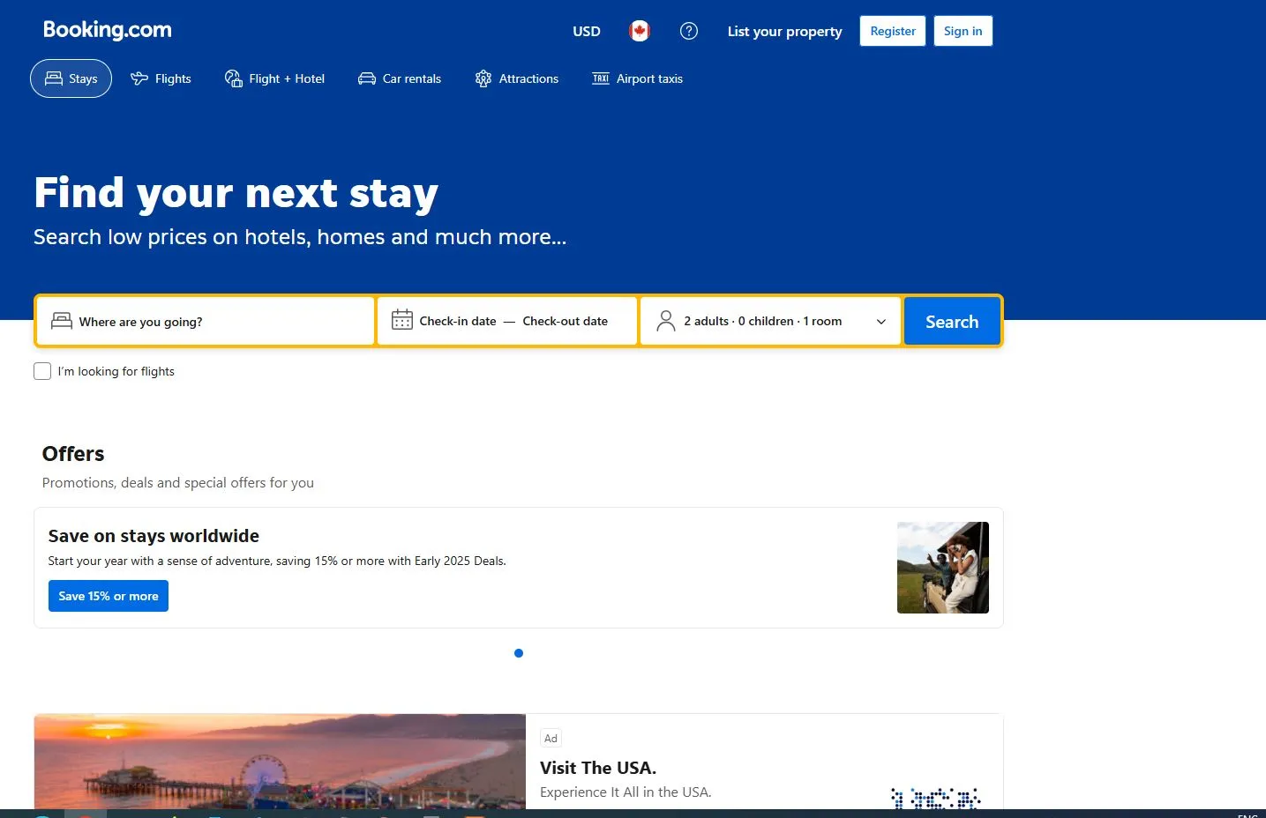Select the Flights airplane icon

point(139,78)
